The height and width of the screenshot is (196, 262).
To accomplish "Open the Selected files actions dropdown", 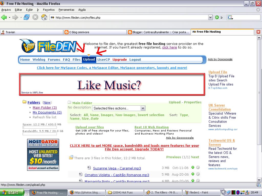I will [x=119, y=108].
